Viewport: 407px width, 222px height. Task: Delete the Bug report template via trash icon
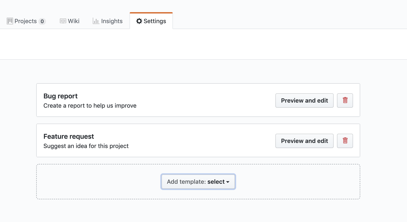[x=345, y=101]
